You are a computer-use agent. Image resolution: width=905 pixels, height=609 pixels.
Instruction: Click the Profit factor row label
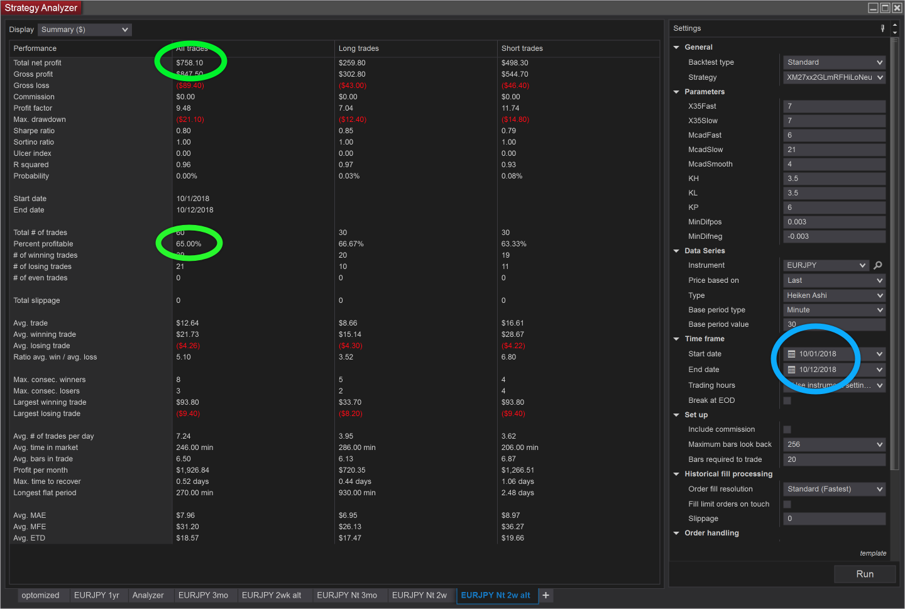pos(33,108)
